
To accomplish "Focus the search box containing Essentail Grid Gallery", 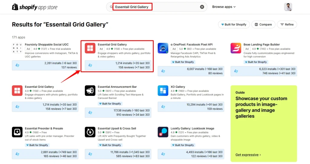I will [x=157, y=7].
